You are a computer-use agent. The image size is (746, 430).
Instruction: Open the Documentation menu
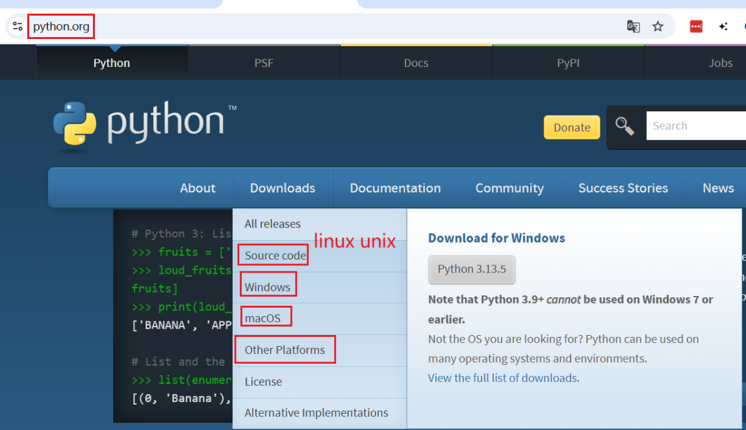pyautogui.click(x=395, y=188)
